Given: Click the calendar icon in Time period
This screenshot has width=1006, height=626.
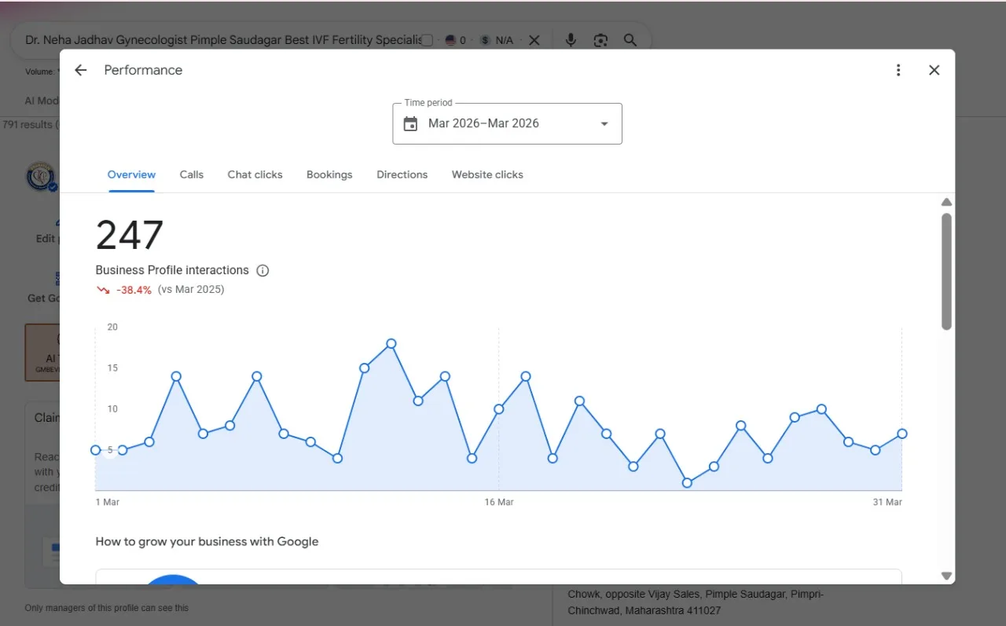Looking at the screenshot, I should tap(410, 123).
